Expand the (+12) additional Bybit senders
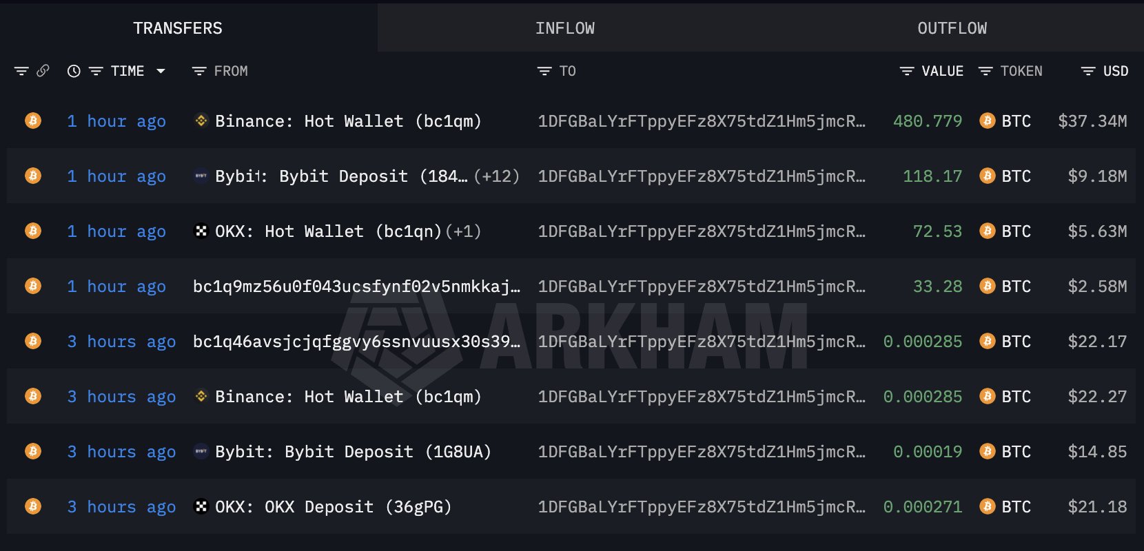 496,176
